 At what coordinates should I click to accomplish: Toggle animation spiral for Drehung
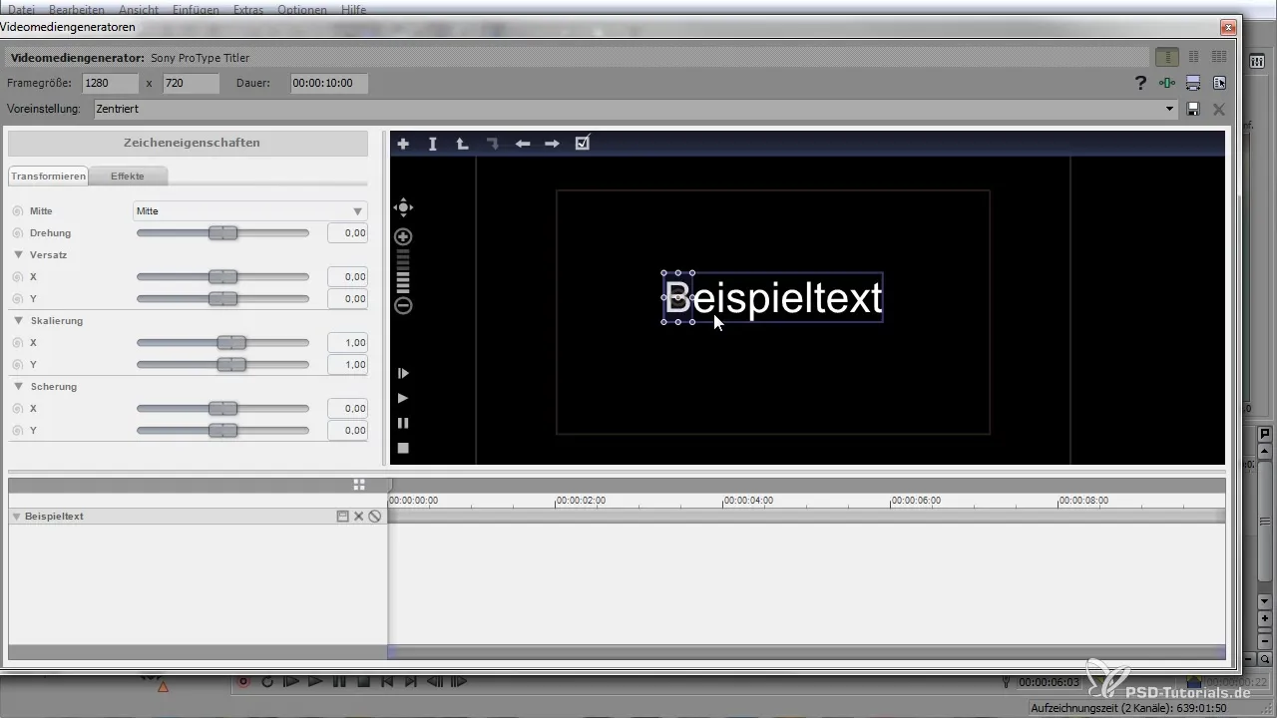(x=17, y=233)
